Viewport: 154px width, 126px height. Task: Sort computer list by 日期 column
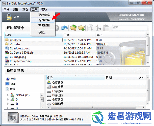pyautogui.click(x=122, y=78)
